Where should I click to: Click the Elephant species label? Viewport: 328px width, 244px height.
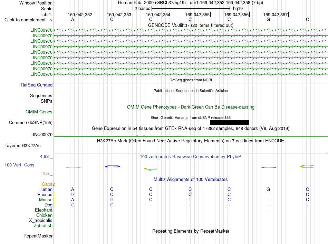pyautogui.click(x=44, y=210)
